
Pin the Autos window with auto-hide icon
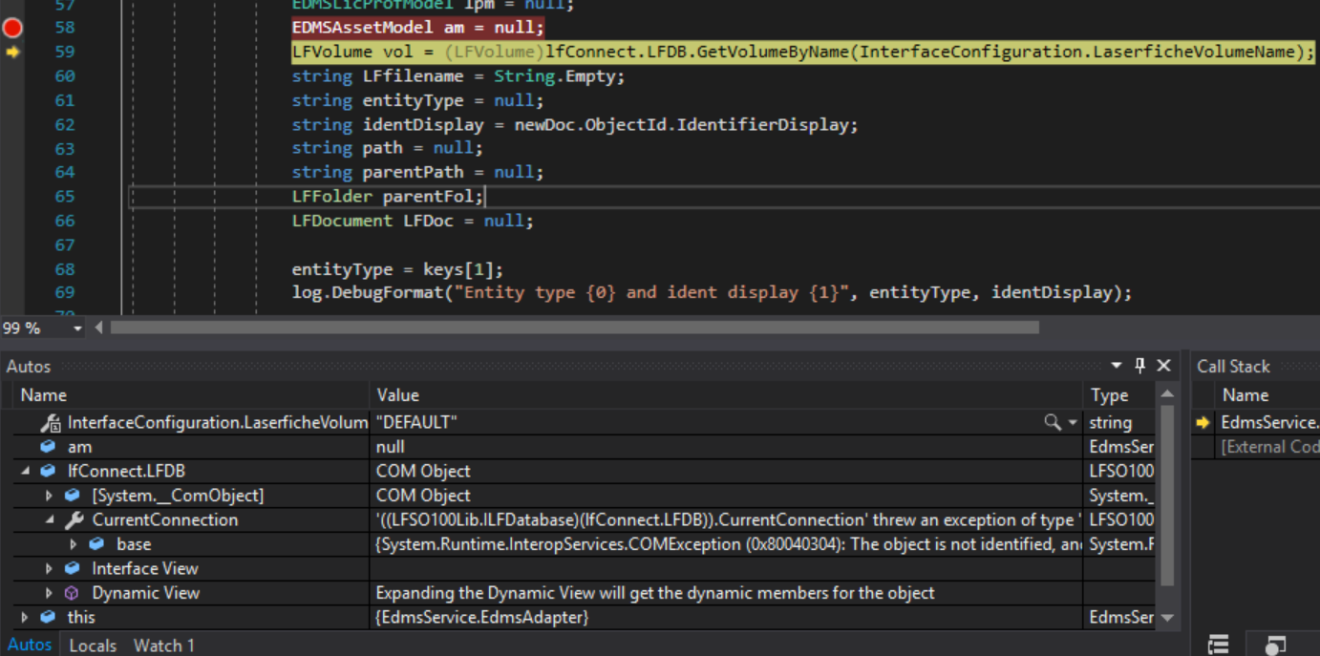click(x=1139, y=366)
